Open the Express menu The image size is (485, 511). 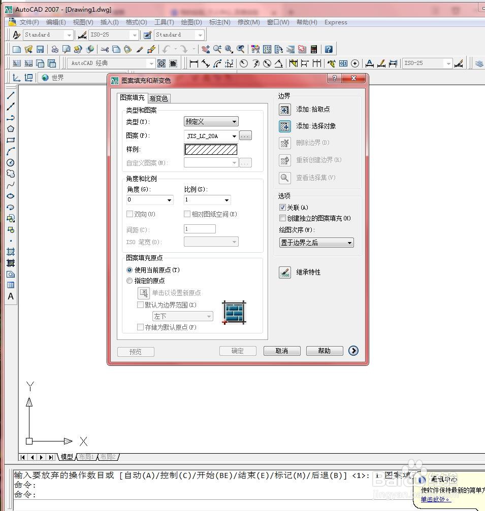[336, 22]
